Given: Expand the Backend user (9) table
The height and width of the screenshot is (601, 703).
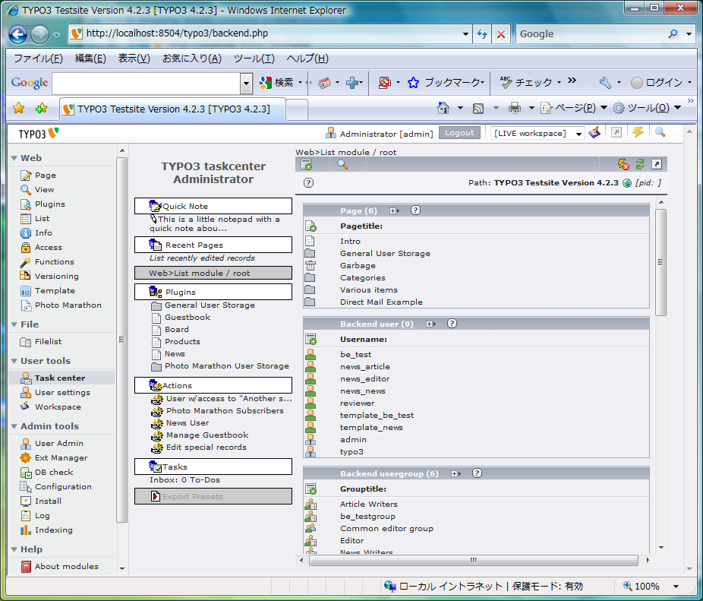Looking at the screenshot, I should (430, 324).
